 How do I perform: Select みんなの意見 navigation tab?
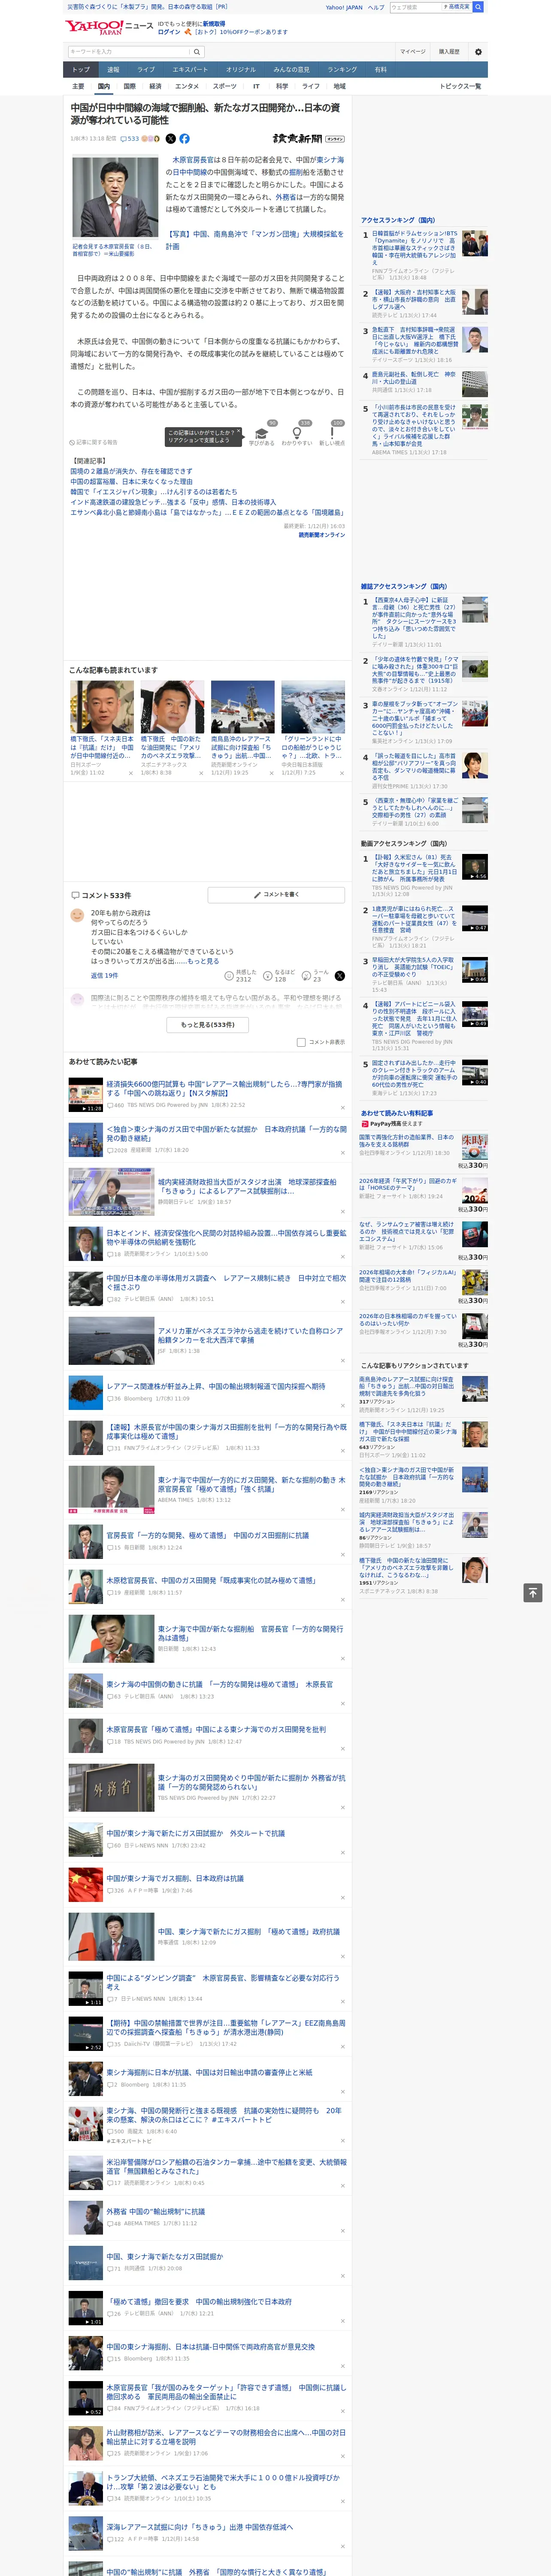[291, 70]
